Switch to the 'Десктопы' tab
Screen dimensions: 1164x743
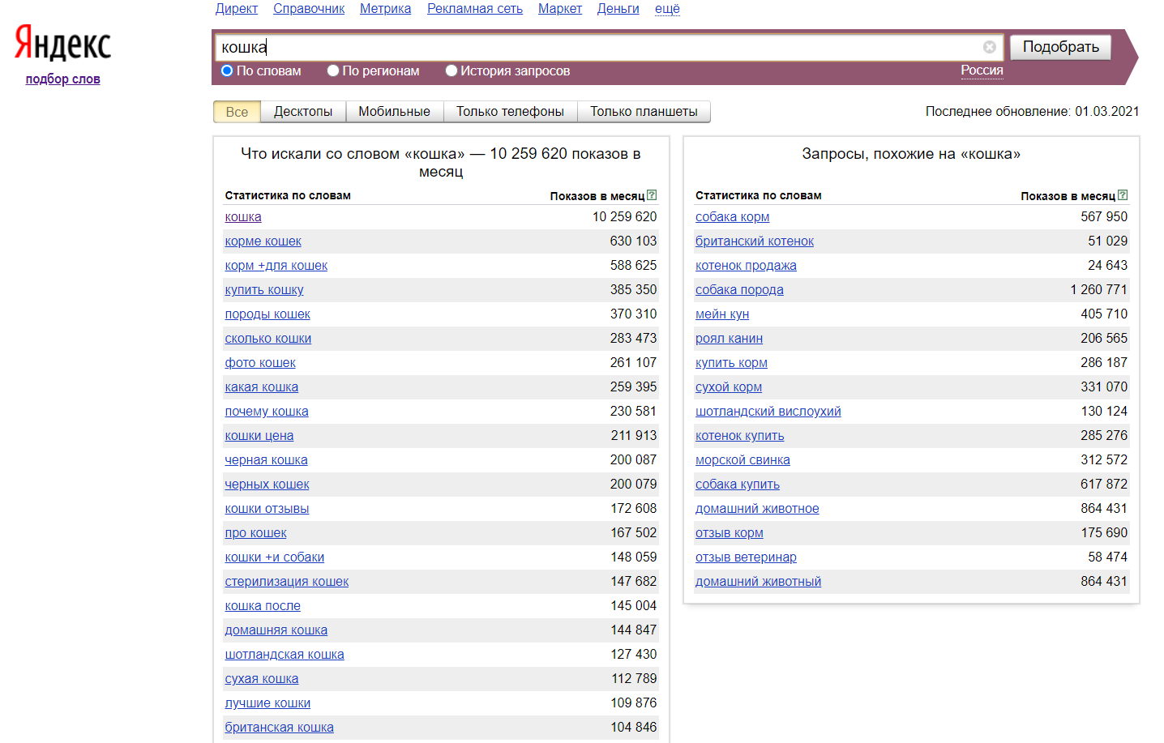[303, 112]
